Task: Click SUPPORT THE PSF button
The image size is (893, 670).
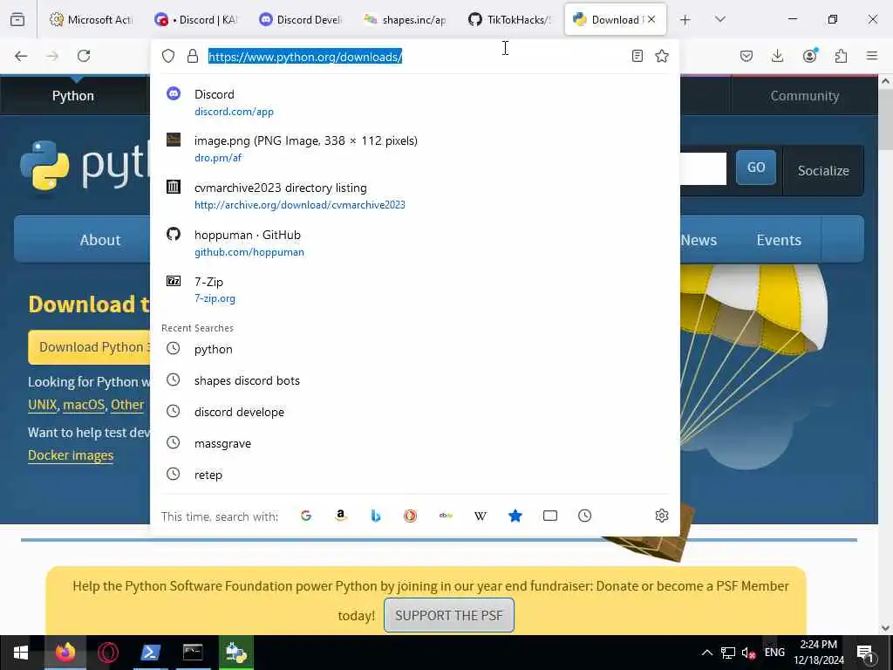Action: (449, 615)
